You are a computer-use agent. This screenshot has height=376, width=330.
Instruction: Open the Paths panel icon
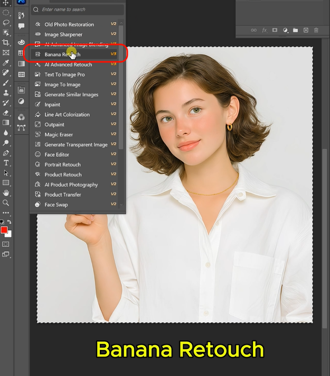click(21, 128)
